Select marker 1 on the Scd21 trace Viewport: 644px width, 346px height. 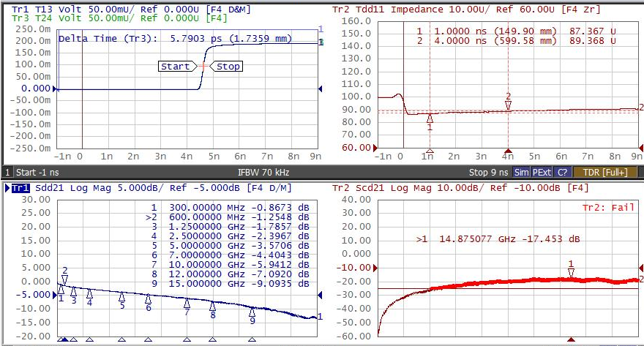(572, 272)
